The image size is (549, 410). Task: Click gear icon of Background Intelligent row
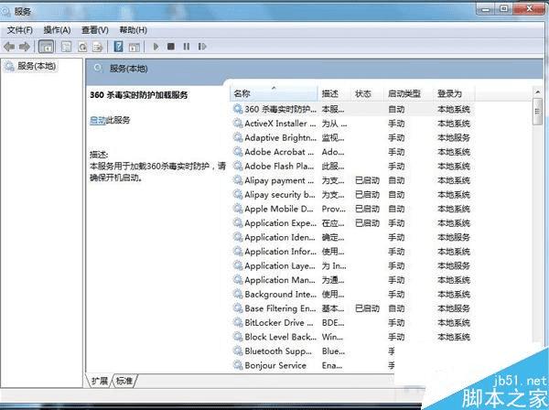[238, 294]
